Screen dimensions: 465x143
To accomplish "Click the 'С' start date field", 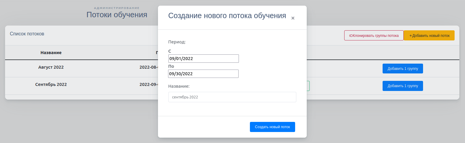I will click(x=203, y=59).
